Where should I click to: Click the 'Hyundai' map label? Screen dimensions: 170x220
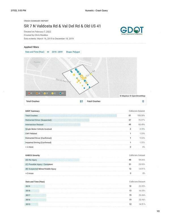coord(37,62)
